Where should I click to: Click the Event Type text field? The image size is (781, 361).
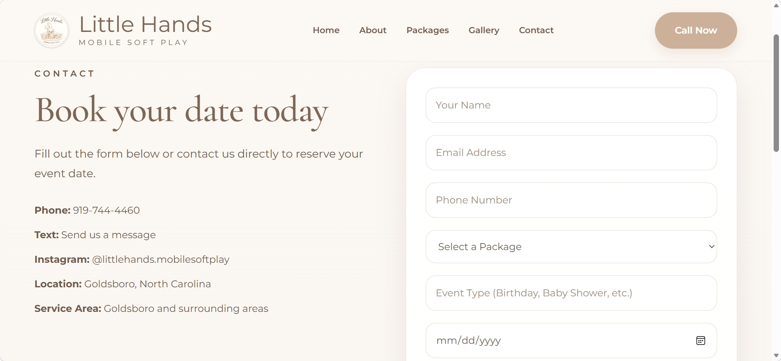(x=571, y=293)
